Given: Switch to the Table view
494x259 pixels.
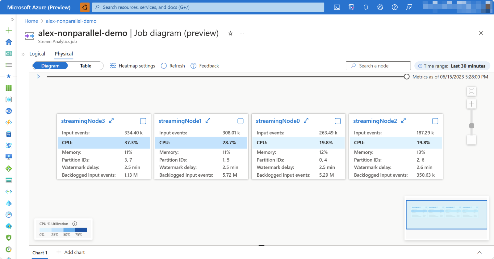Looking at the screenshot, I should (x=86, y=66).
